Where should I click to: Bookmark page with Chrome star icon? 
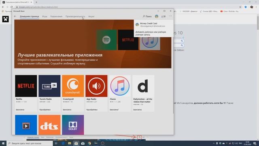240,7
